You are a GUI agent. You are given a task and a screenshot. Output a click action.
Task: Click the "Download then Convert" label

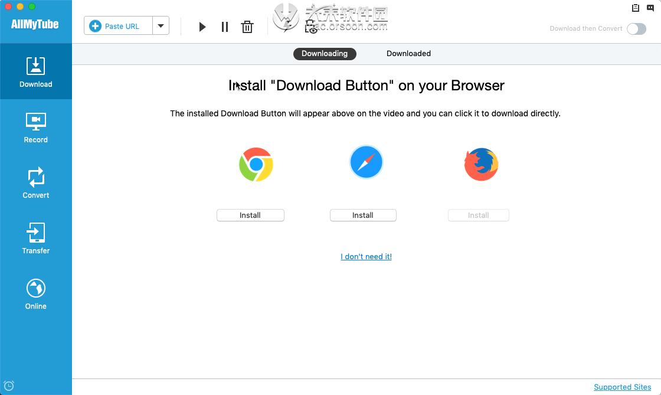pyautogui.click(x=586, y=28)
